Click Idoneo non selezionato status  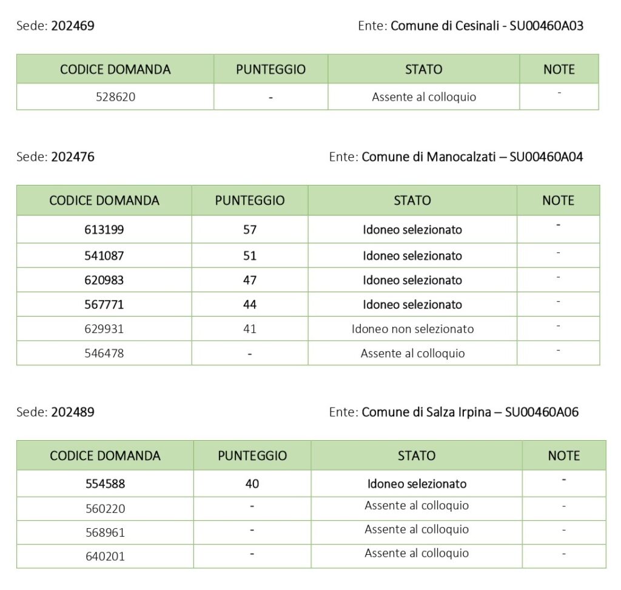(x=412, y=329)
